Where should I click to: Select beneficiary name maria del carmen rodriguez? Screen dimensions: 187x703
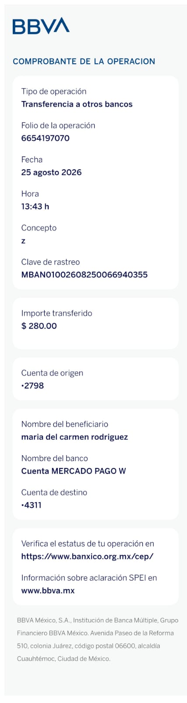pos(74,437)
